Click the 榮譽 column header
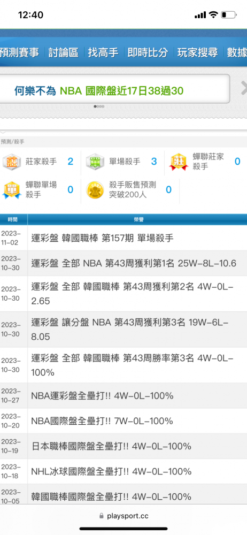 138,220
